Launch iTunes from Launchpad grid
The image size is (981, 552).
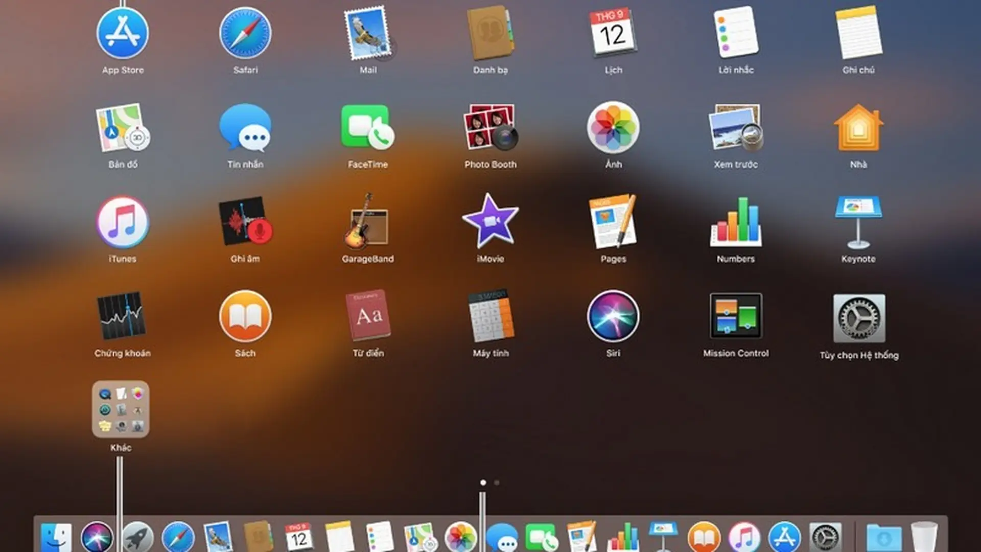[x=123, y=222]
